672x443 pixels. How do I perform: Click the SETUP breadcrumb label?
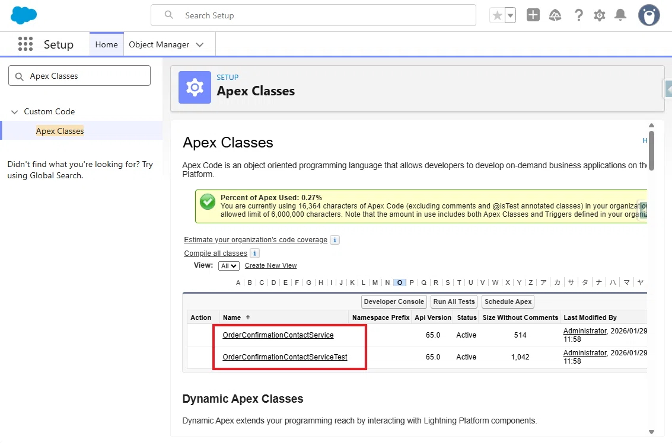tap(227, 78)
